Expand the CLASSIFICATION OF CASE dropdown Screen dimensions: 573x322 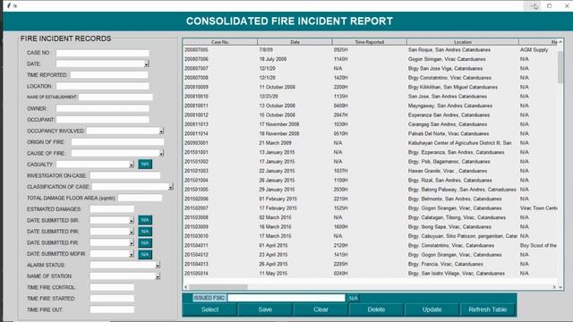[x=170, y=187]
